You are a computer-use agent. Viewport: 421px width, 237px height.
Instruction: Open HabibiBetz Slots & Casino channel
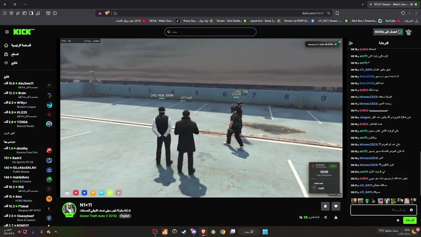tap(28, 179)
